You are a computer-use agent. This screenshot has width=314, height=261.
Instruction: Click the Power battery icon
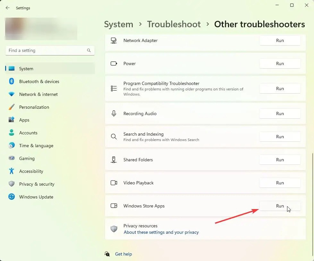pyautogui.click(x=114, y=64)
